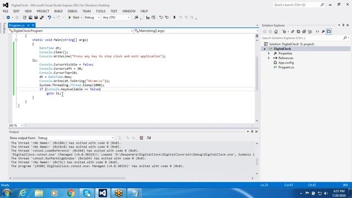Click the Find in Files toolbar icon
The width and height of the screenshot is (352, 198).
pos(136,17)
